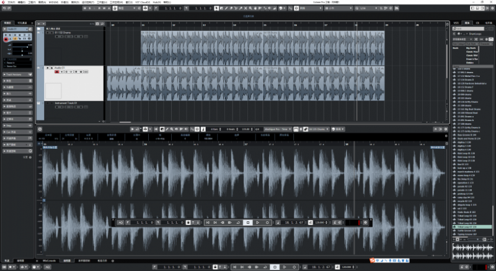Deactivate all Solo states (S) button
Screen dimensions: 496x271
pyautogui.click(x=89, y=8)
